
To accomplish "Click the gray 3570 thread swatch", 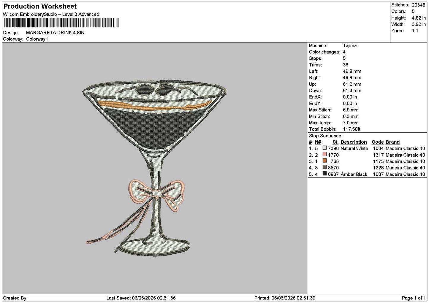I will 324,167.
